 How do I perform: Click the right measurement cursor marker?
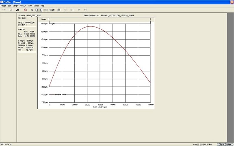(150, 21)
